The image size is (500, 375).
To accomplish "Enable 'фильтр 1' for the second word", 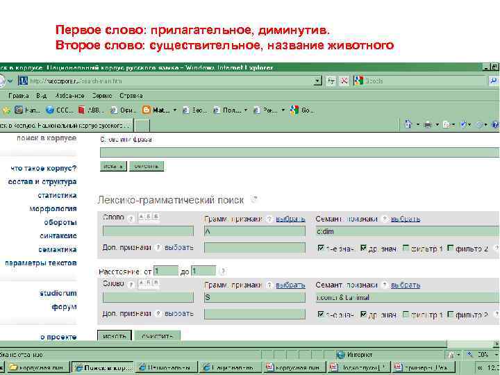I will click(x=406, y=315).
